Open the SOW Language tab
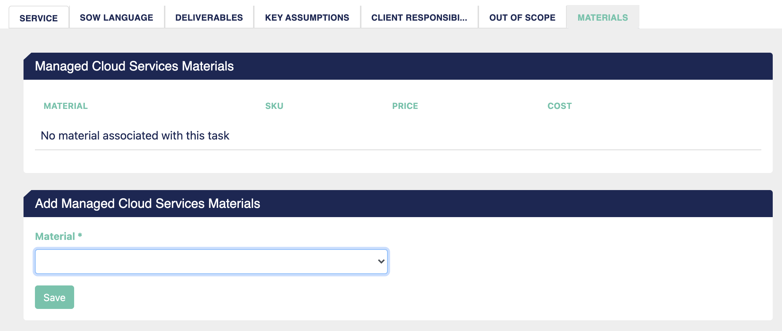Screen dimensions: 782x331 tap(117, 17)
